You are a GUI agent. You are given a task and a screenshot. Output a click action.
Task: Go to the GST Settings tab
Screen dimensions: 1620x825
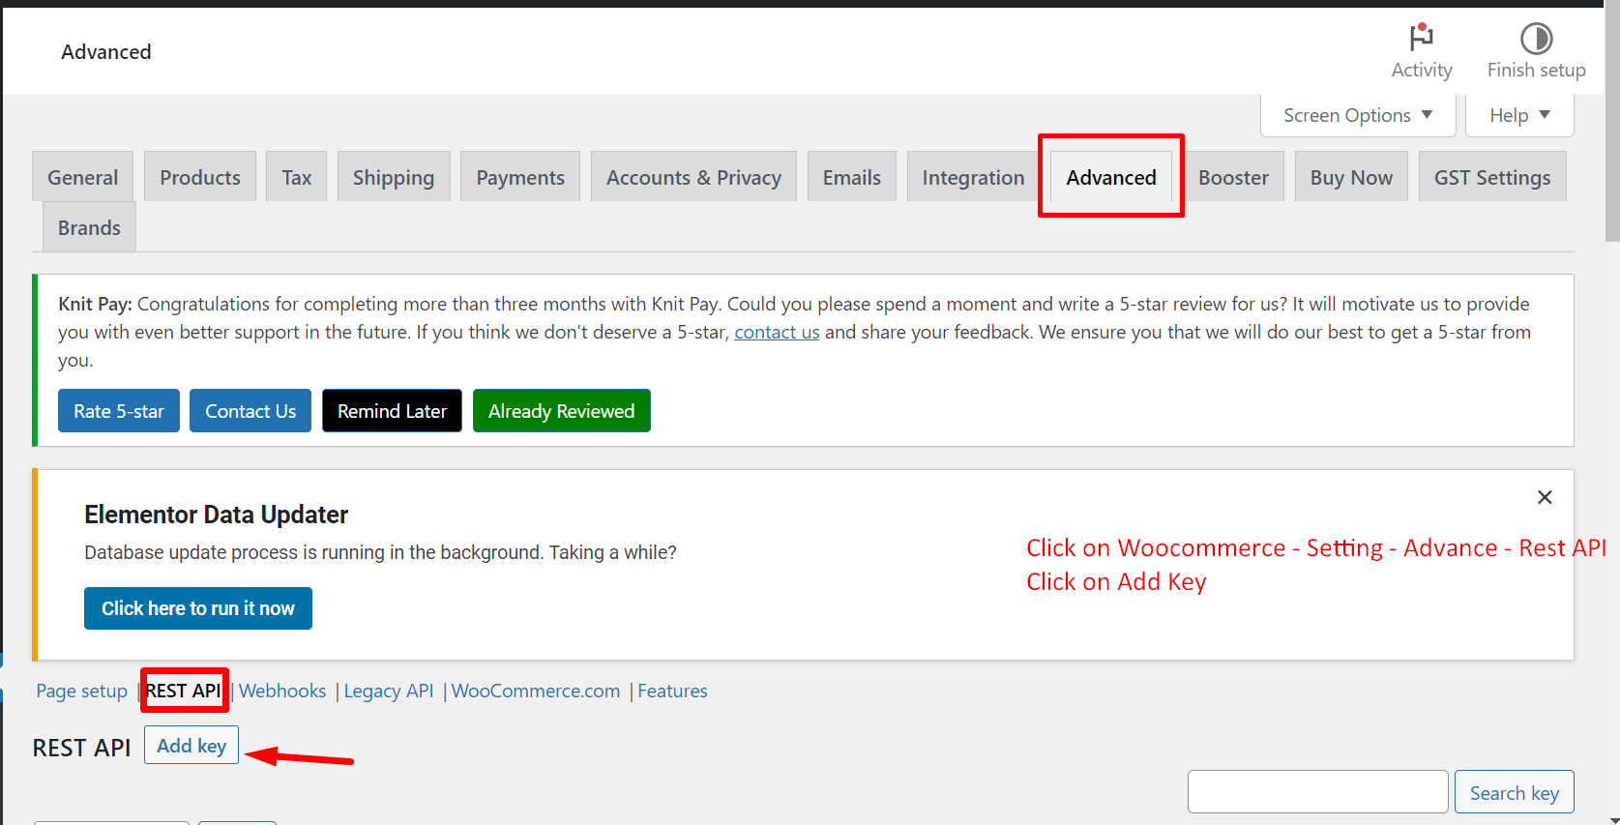(x=1491, y=178)
